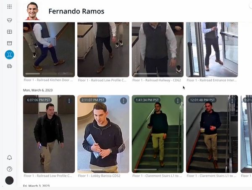Open options menu on 1:41:34 PM thumbnail
The width and height of the screenshot is (252, 190).
click(x=178, y=101)
